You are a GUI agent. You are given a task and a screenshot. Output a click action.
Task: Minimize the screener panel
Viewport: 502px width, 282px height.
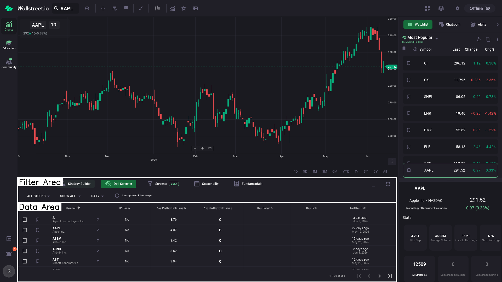[373, 186]
